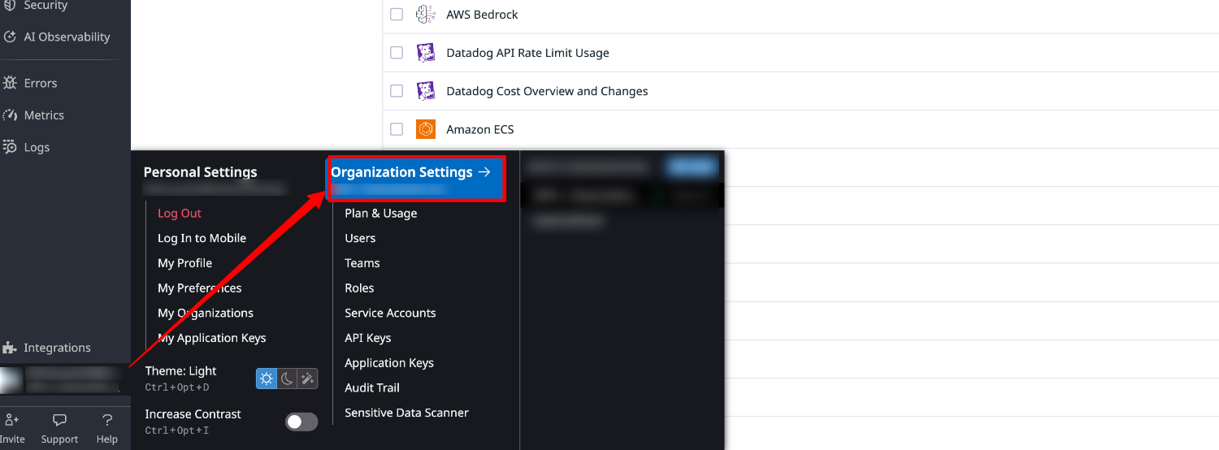This screenshot has height=450, width=1219.
Task: Open Plan & Usage menu item
Action: [x=380, y=213]
